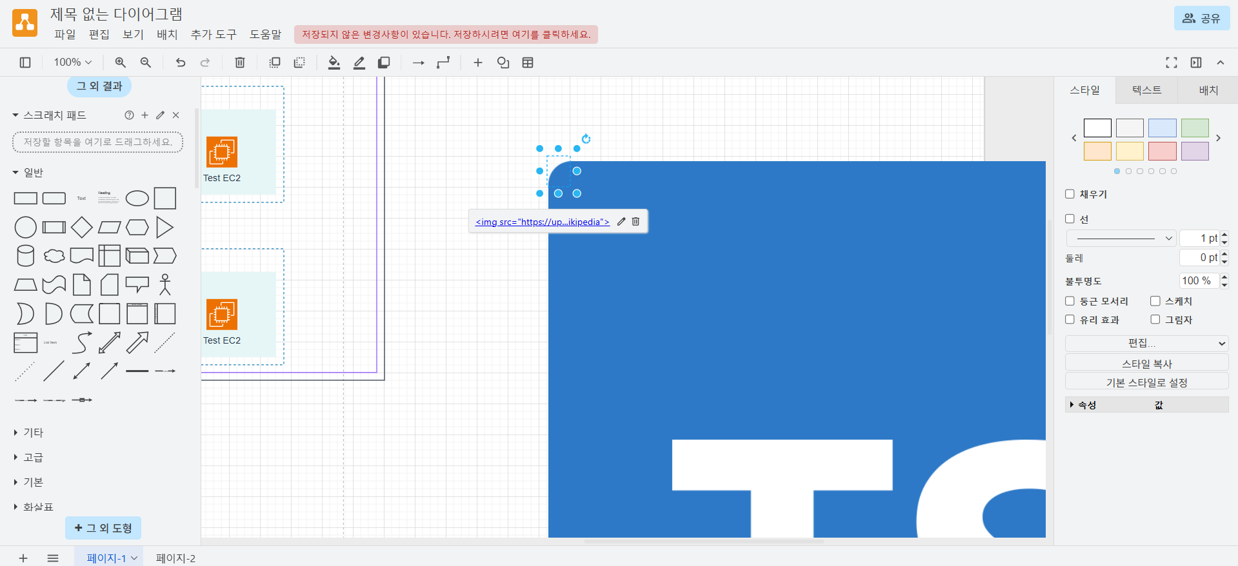Toggle the shapes sidebar panel icon

25,63
